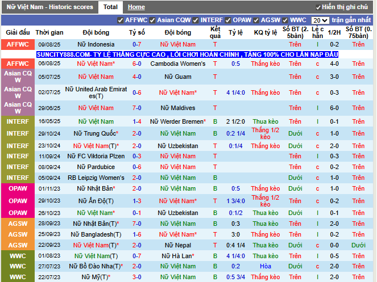Screen dimensions: 377x282
Task: Uncheck the AFFWC filter checkbox
Action: point(121,20)
